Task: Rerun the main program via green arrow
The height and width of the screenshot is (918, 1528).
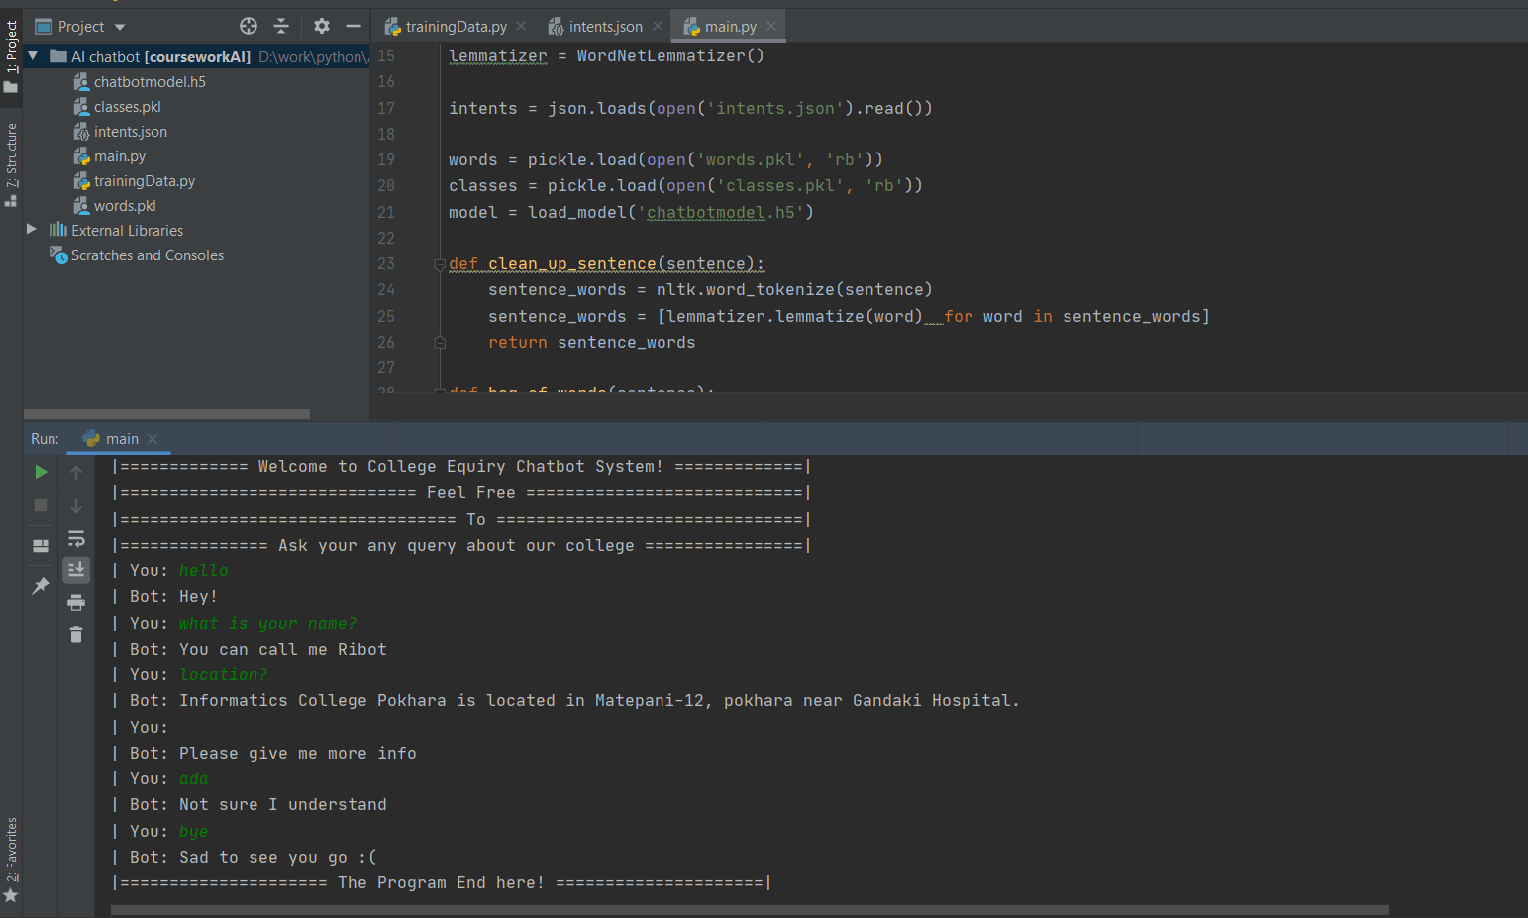Action: [x=41, y=472]
